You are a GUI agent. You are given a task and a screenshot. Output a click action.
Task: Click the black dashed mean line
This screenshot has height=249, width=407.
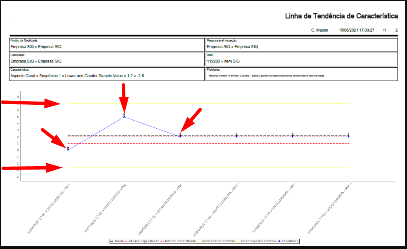tap(208, 136)
